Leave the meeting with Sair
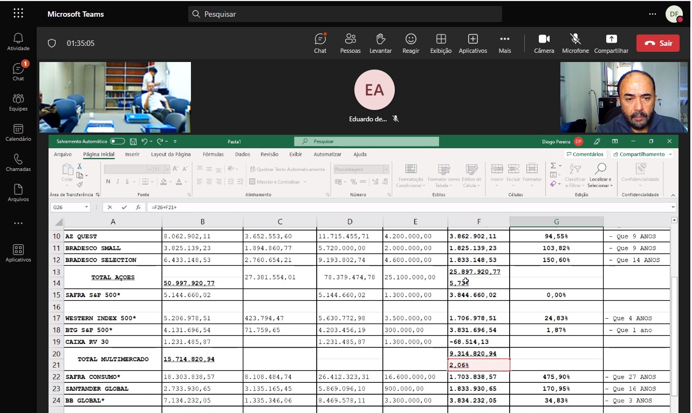 (658, 43)
